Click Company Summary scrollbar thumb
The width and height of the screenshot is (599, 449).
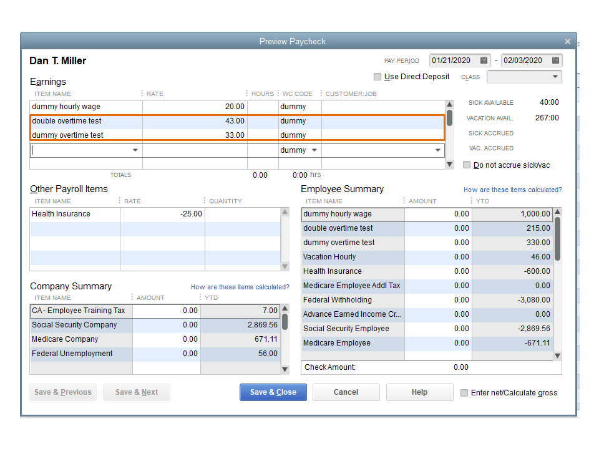(285, 322)
